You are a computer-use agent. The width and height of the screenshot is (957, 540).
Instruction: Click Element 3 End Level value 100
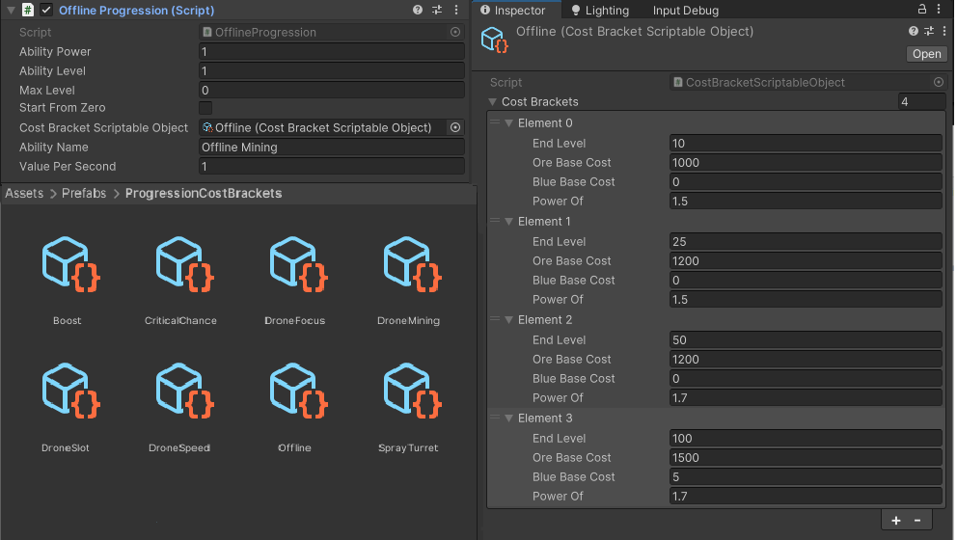(806, 438)
